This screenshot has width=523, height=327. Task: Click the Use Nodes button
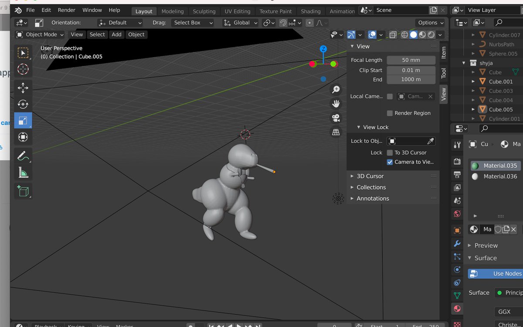click(x=496, y=273)
